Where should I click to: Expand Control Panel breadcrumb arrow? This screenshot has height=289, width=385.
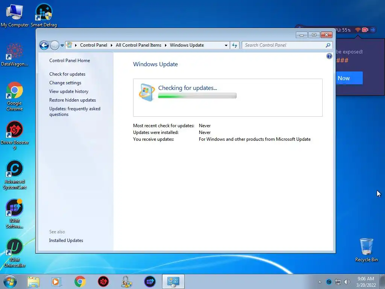point(111,45)
